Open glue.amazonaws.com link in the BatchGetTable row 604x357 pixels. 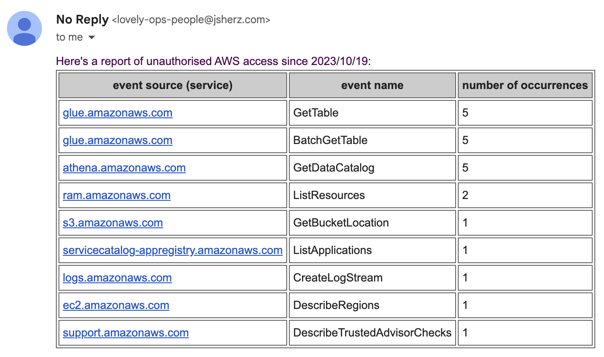[x=117, y=141]
